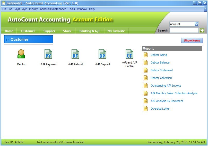Click the Outstanding A/R Invoice report icon
Image resolution: width=208 pixels, height=146 pixels.
point(145,86)
